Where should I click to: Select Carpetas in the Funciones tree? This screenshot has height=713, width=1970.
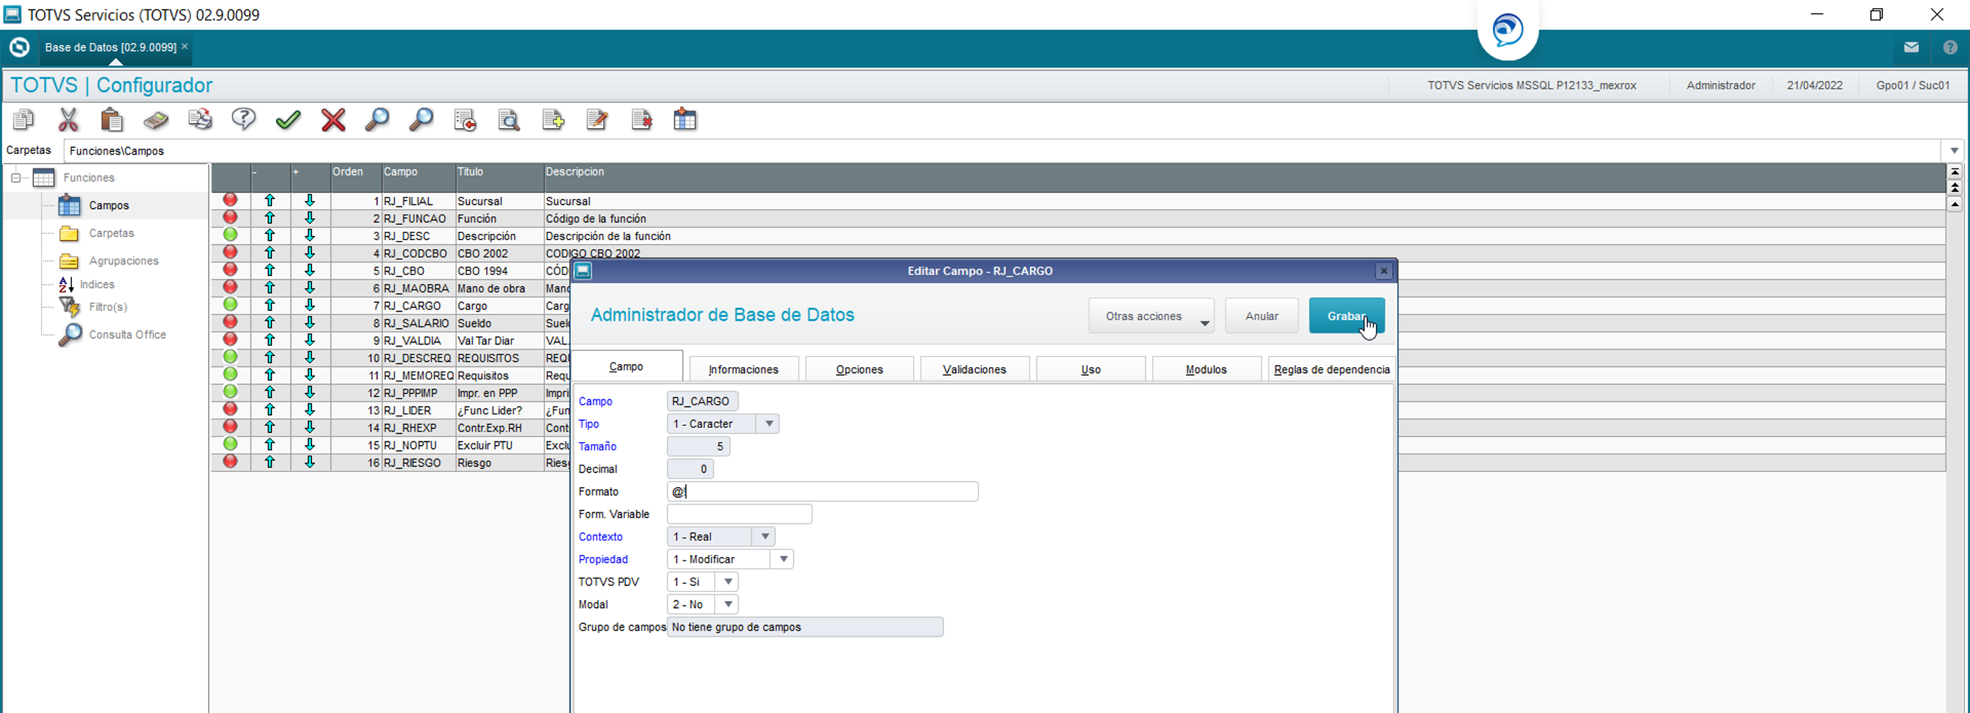point(112,233)
